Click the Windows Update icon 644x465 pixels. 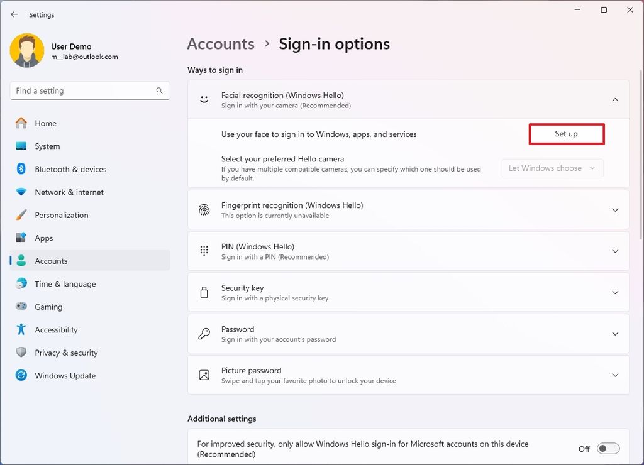pyautogui.click(x=21, y=375)
